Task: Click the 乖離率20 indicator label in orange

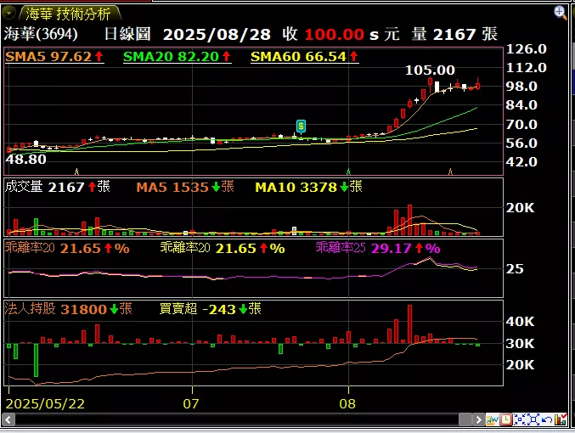Action: coord(30,248)
